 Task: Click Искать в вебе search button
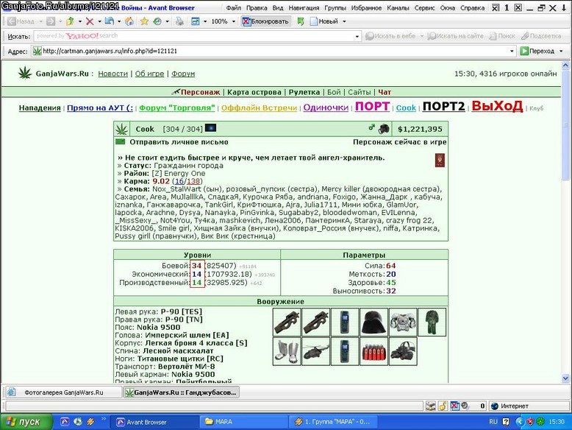390,36
